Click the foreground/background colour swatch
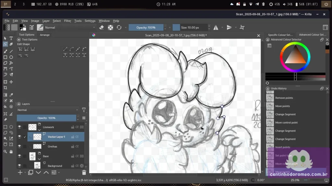 pyautogui.click(x=23, y=27)
